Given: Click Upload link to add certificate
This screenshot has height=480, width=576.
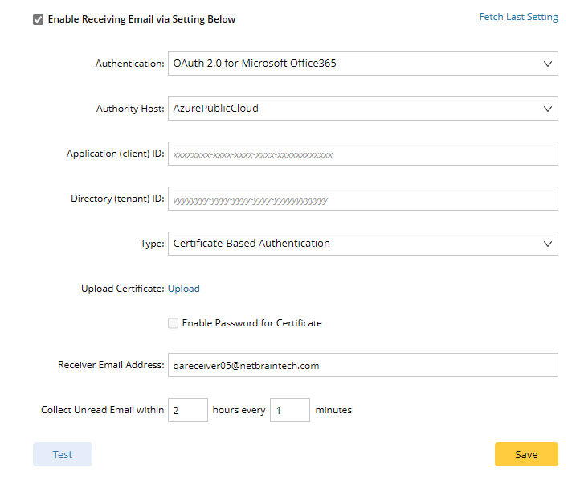Looking at the screenshot, I should [x=184, y=289].
